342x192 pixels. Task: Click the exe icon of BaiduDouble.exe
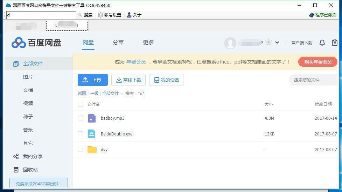click(x=92, y=134)
